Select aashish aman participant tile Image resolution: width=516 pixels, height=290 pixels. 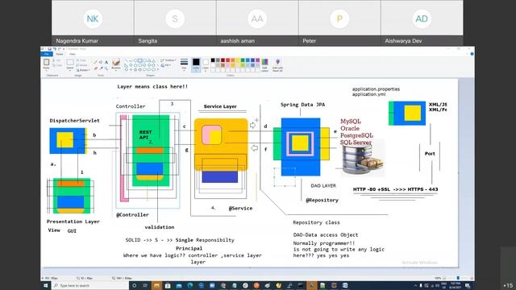257,23
